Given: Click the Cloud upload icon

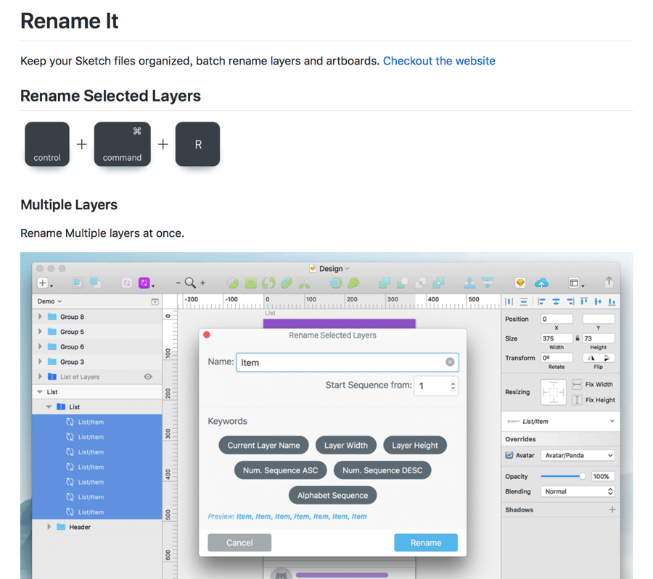Looking at the screenshot, I should pyautogui.click(x=541, y=283).
